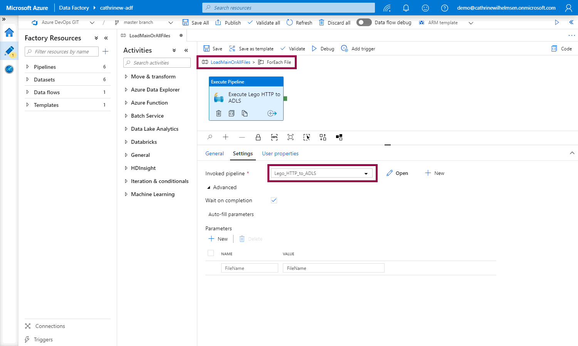
Task: Click the Search activities input field
Action: (x=157, y=63)
